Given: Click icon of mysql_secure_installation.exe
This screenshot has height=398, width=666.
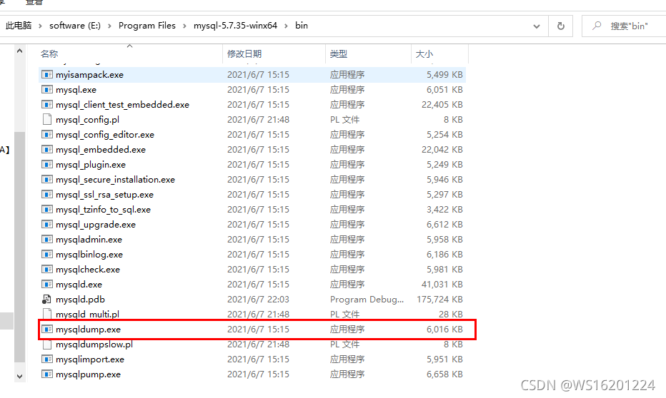Looking at the screenshot, I should point(46,179).
